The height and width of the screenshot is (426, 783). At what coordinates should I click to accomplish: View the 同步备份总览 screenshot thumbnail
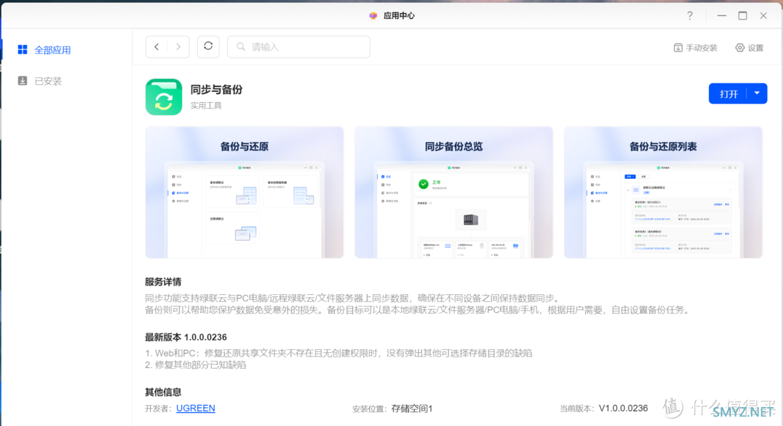tap(453, 192)
